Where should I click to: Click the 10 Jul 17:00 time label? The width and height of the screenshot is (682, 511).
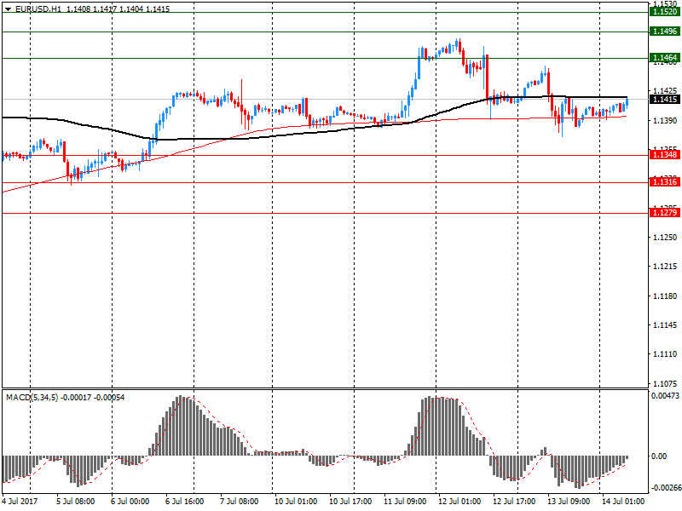350,502
